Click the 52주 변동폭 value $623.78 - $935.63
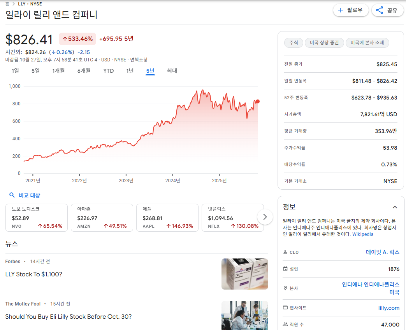 tap(374, 98)
